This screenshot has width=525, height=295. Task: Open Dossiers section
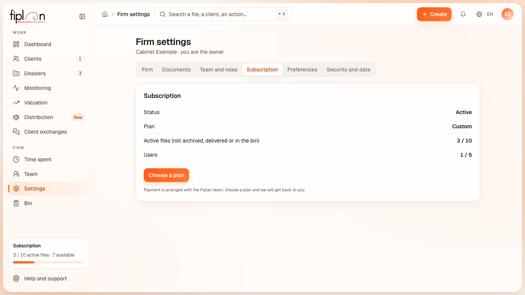(x=48, y=73)
